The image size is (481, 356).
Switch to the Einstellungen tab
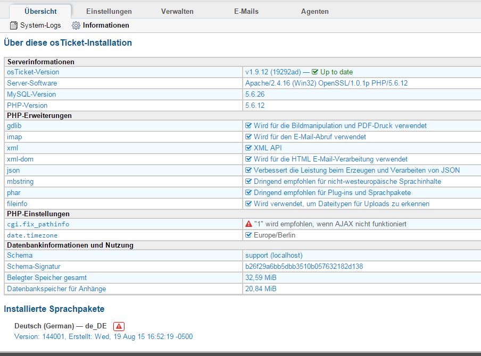click(109, 11)
